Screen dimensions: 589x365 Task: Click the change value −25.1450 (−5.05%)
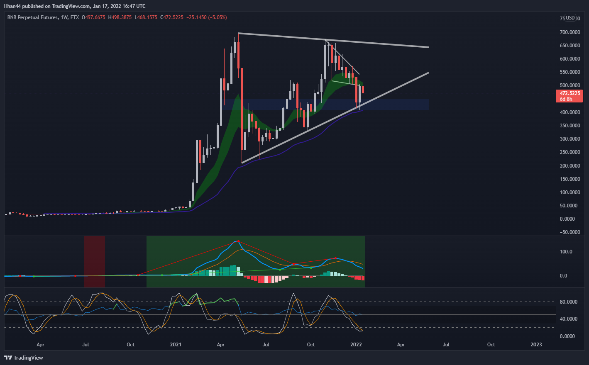pyautogui.click(x=207, y=17)
